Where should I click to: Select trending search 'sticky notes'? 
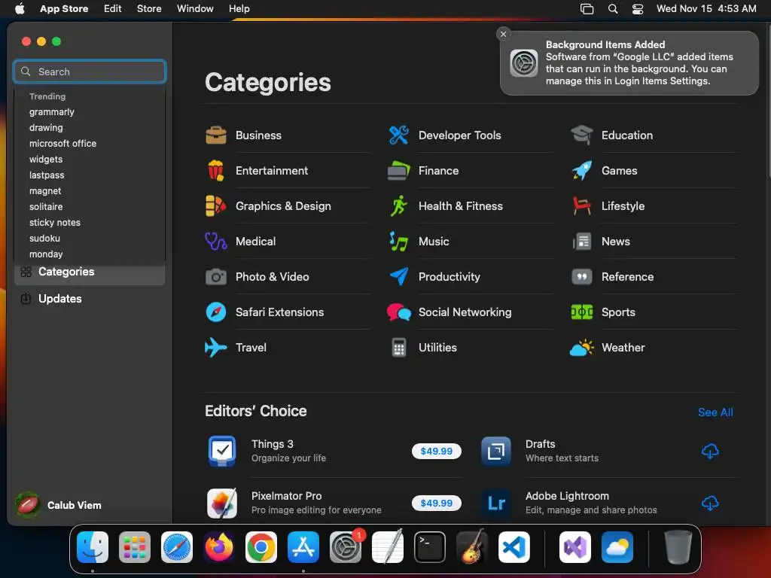pos(54,222)
